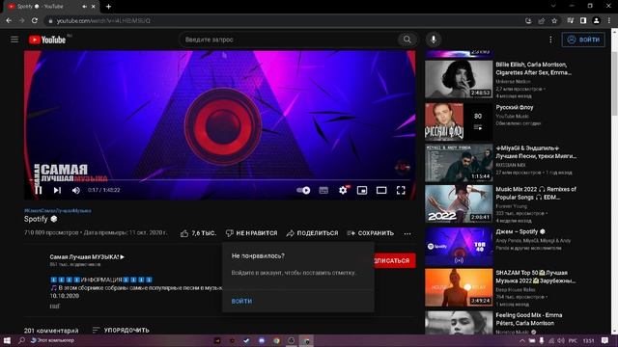Open Русский Флоу playlist thumbnail
The height and width of the screenshot is (347, 618).
click(459, 121)
